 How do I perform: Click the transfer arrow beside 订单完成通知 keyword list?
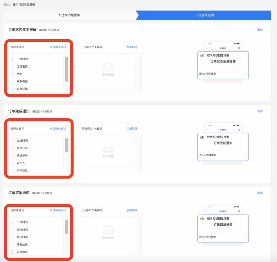point(75,148)
